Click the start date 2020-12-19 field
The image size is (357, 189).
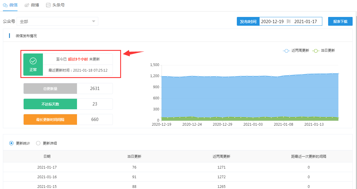[x=272, y=21]
